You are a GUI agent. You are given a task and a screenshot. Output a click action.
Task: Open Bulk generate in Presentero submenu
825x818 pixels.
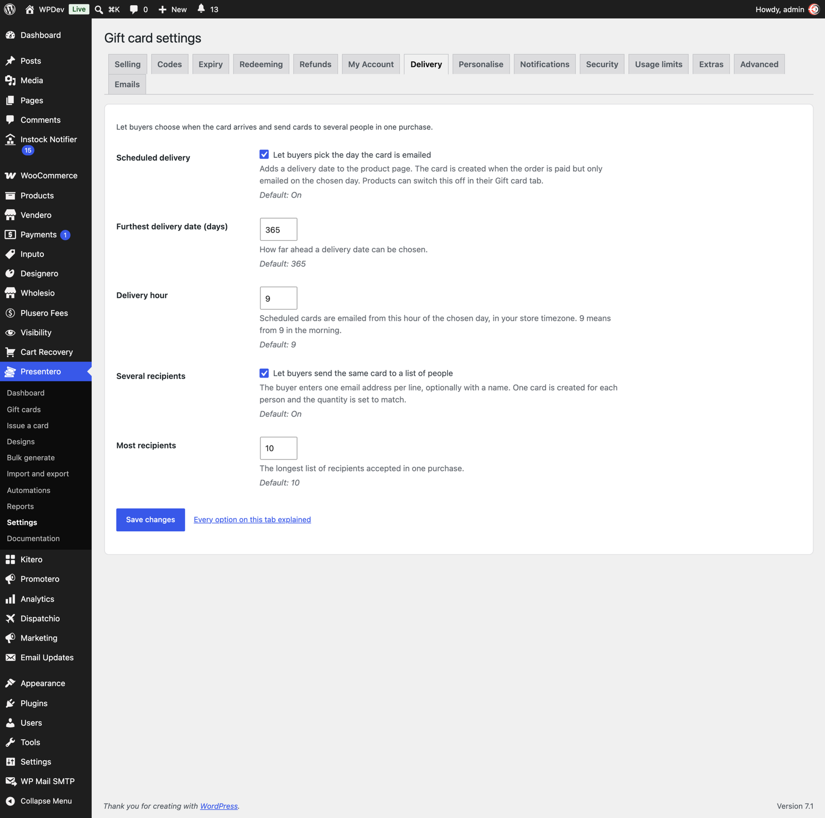tap(31, 458)
